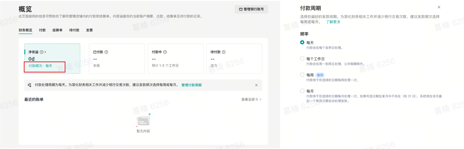Click help icon next to 已付款
The width and height of the screenshot is (464, 149).
click(x=106, y=52)
